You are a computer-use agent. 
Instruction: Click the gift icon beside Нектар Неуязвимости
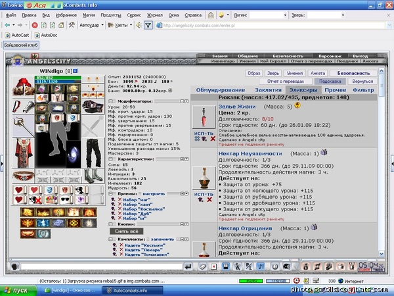pos(324,152)
